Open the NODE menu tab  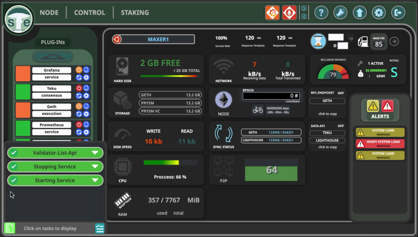pos(49,13)
